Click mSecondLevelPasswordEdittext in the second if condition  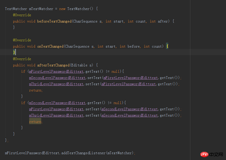point(57,103)
